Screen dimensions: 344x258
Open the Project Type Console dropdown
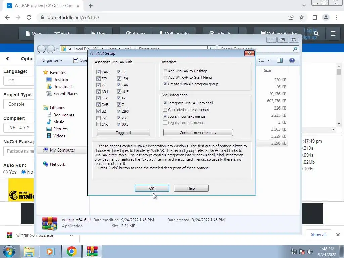[x=19, y=104]
